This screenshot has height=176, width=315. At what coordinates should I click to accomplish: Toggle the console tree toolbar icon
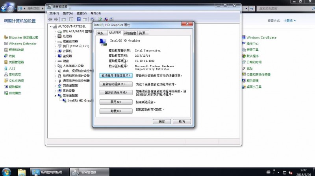click(63, 19)
